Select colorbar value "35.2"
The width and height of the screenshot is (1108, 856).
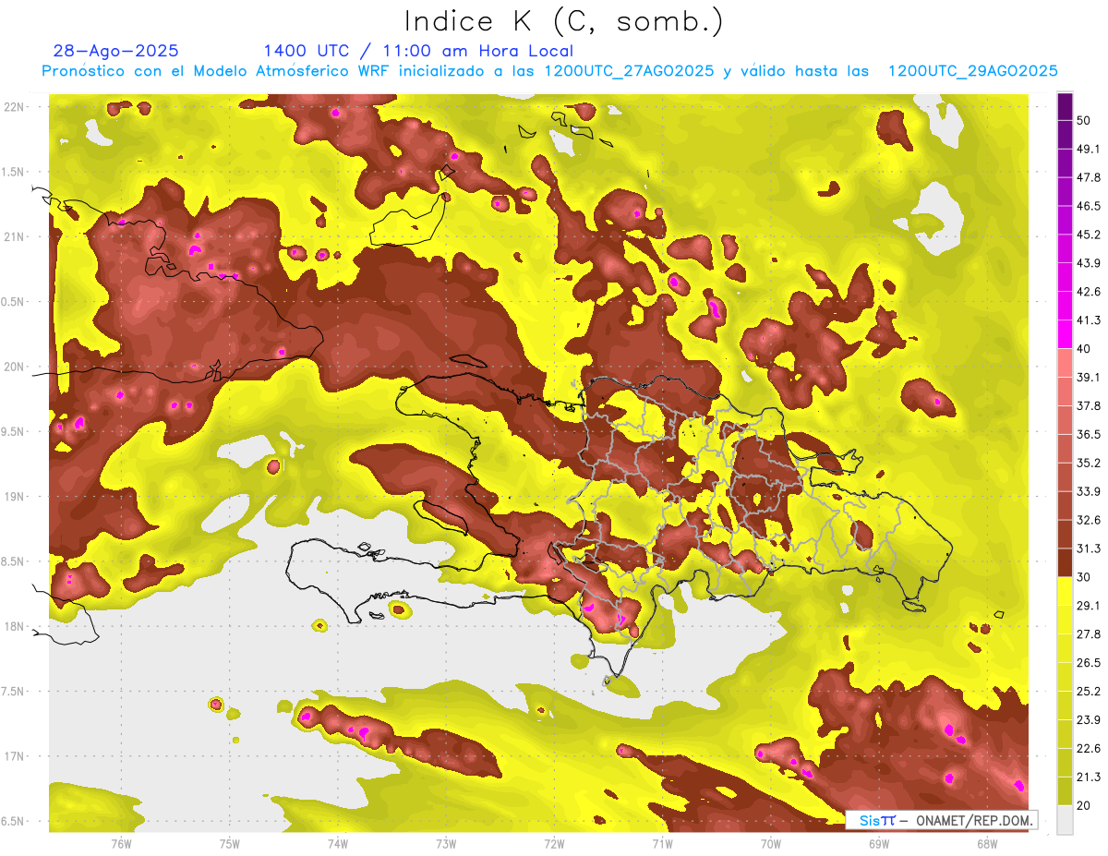(1090, 463)
